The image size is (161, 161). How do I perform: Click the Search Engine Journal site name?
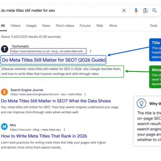tap(27, 90)
